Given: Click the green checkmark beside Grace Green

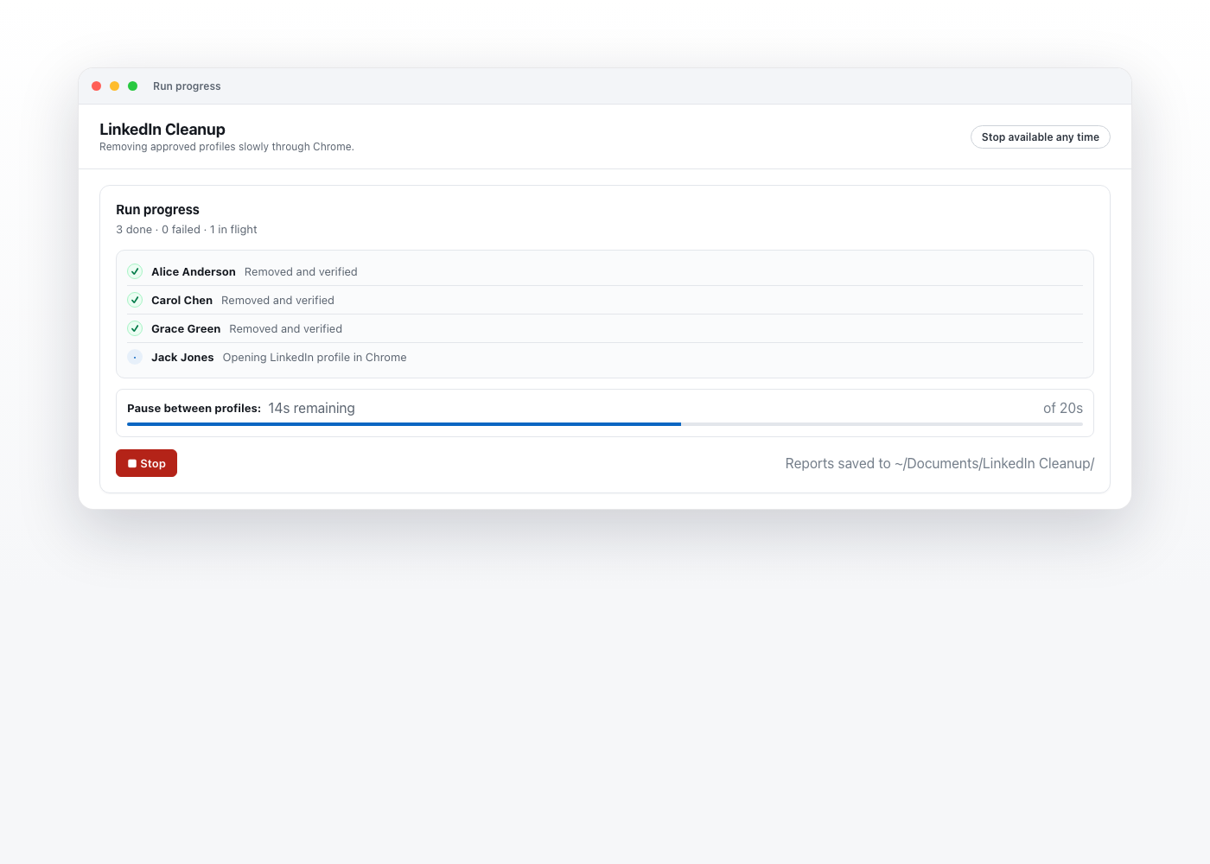Looking at the screenshot, I should [x=135, y=328].
